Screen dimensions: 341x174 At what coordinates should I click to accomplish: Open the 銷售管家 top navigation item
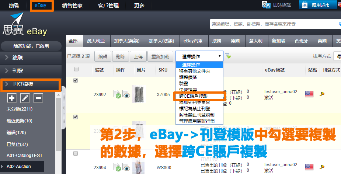point(72,6)
